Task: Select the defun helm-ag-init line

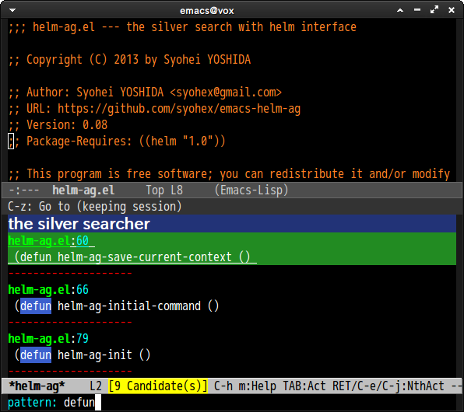Action: point(83,354)
